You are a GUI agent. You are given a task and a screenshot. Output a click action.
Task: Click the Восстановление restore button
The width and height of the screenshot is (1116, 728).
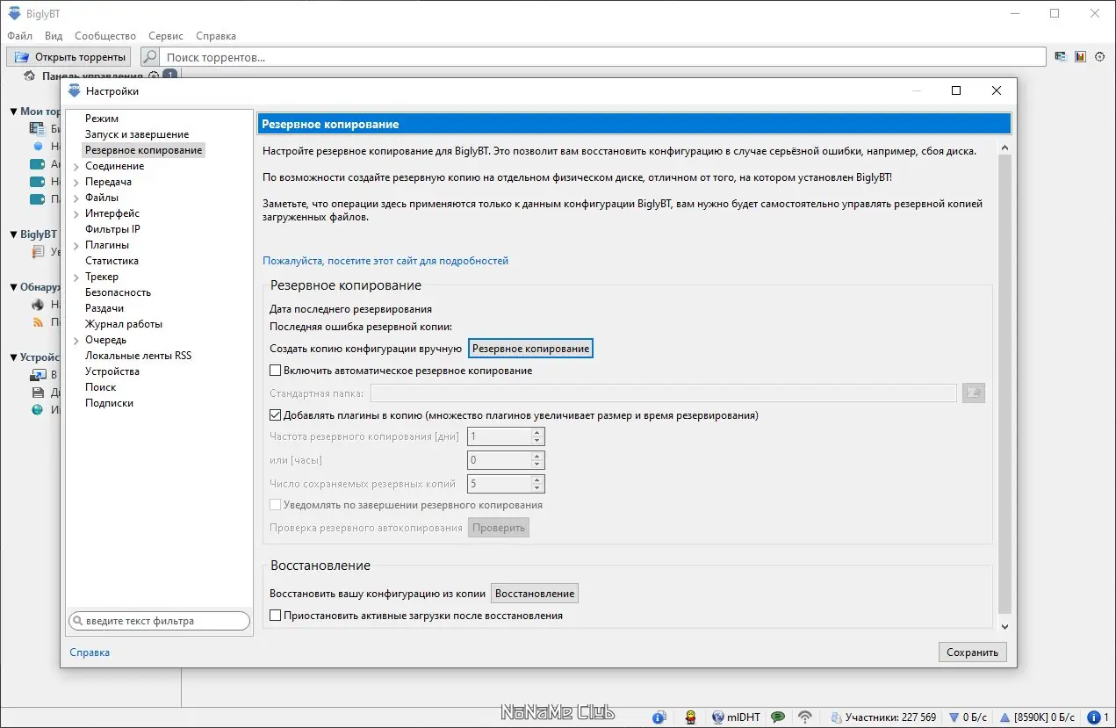[x=535, y=594]
